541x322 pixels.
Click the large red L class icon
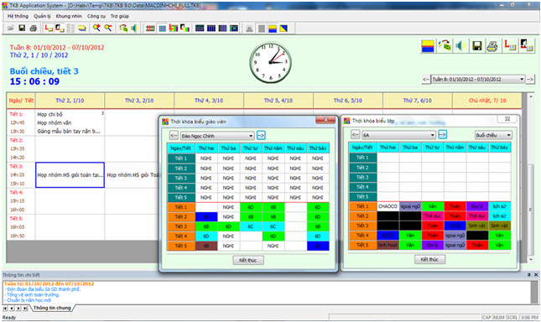pos(510,46)
